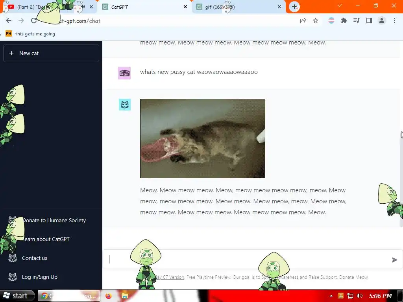
Task: Switch to the gif (169×145) tab
Action: pos(238,7)
